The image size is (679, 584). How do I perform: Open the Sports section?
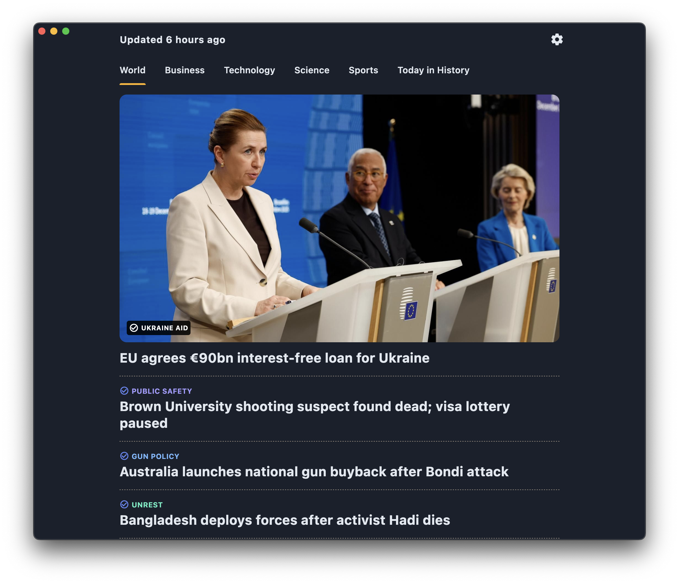click(363, 70)
